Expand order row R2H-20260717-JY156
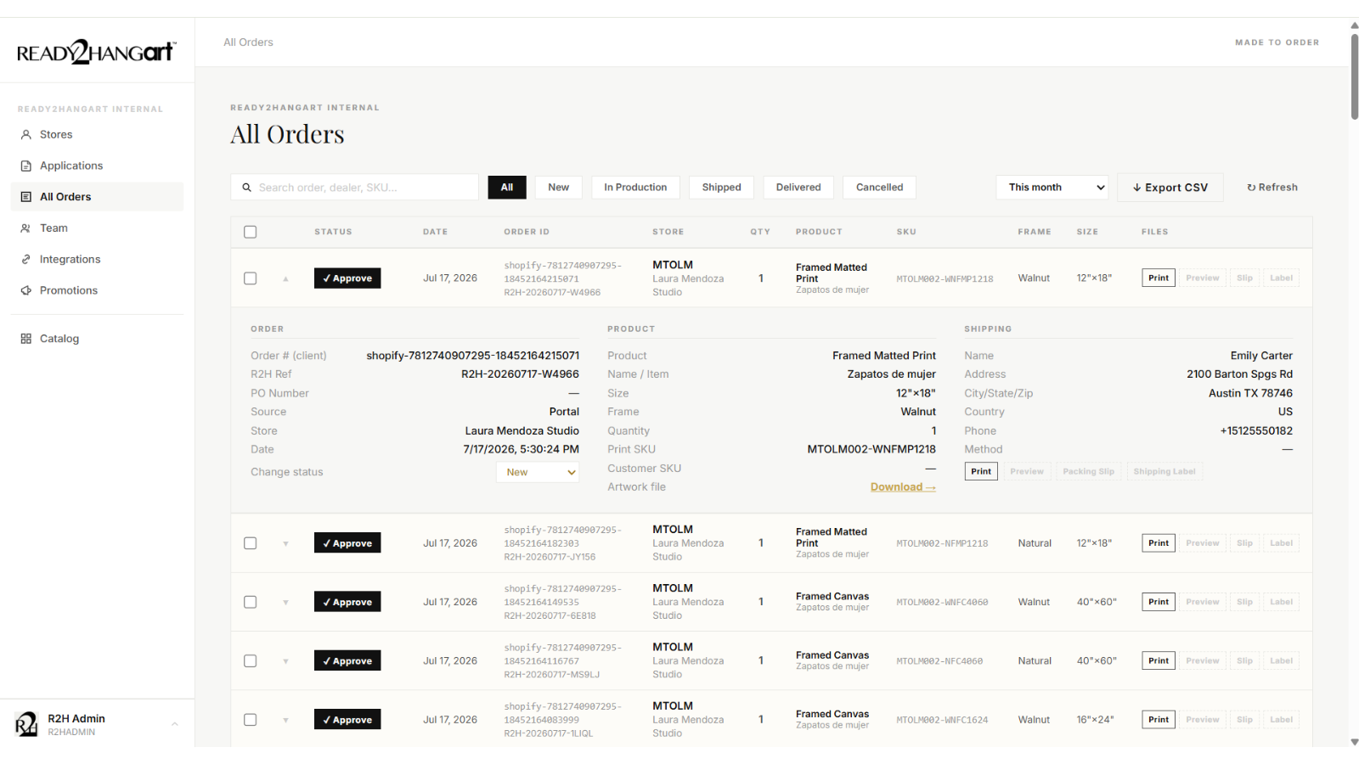This screenshot has width=1359, height=764. coord(286,543)
